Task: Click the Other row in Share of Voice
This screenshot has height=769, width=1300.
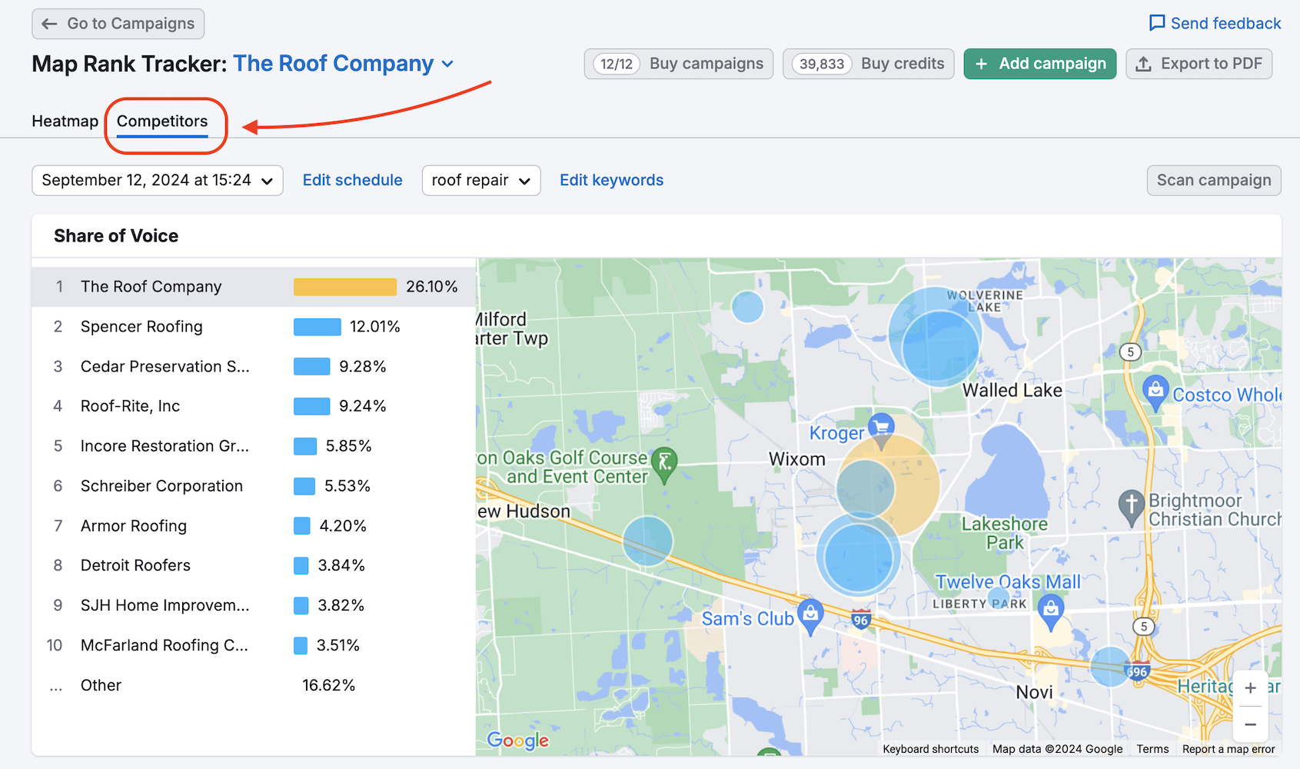Action: (x=254, y=685)
